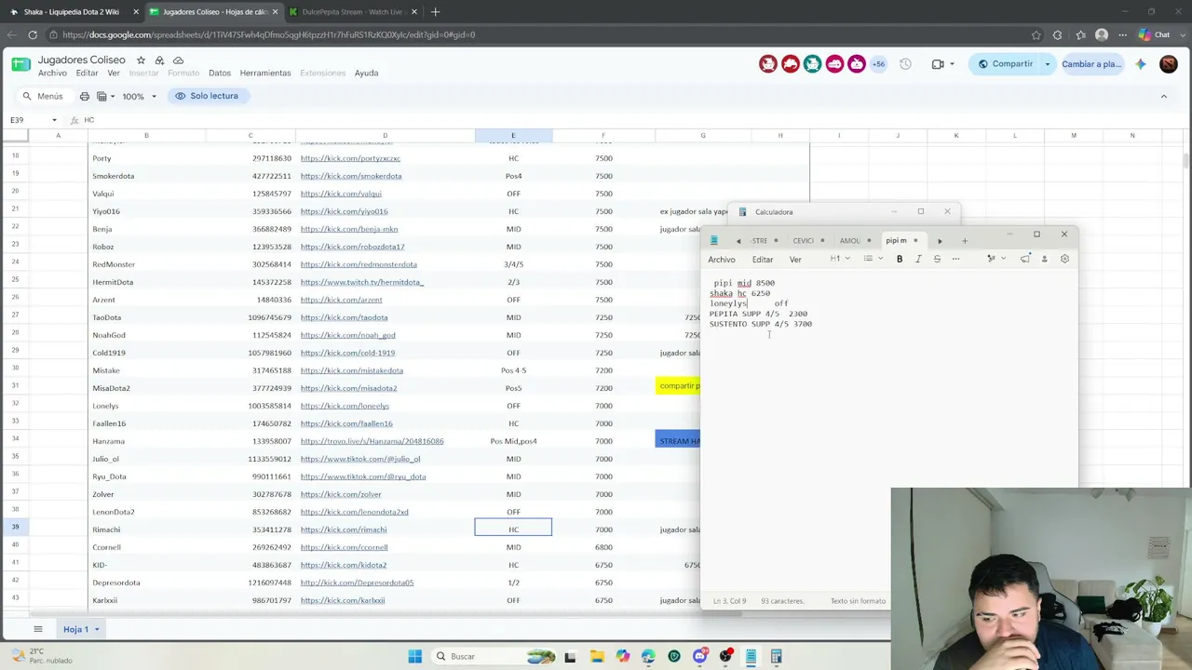The height and width of the screenshot is (670, 1192).
Task: Select column E header
Action: (x=513, y=136)
